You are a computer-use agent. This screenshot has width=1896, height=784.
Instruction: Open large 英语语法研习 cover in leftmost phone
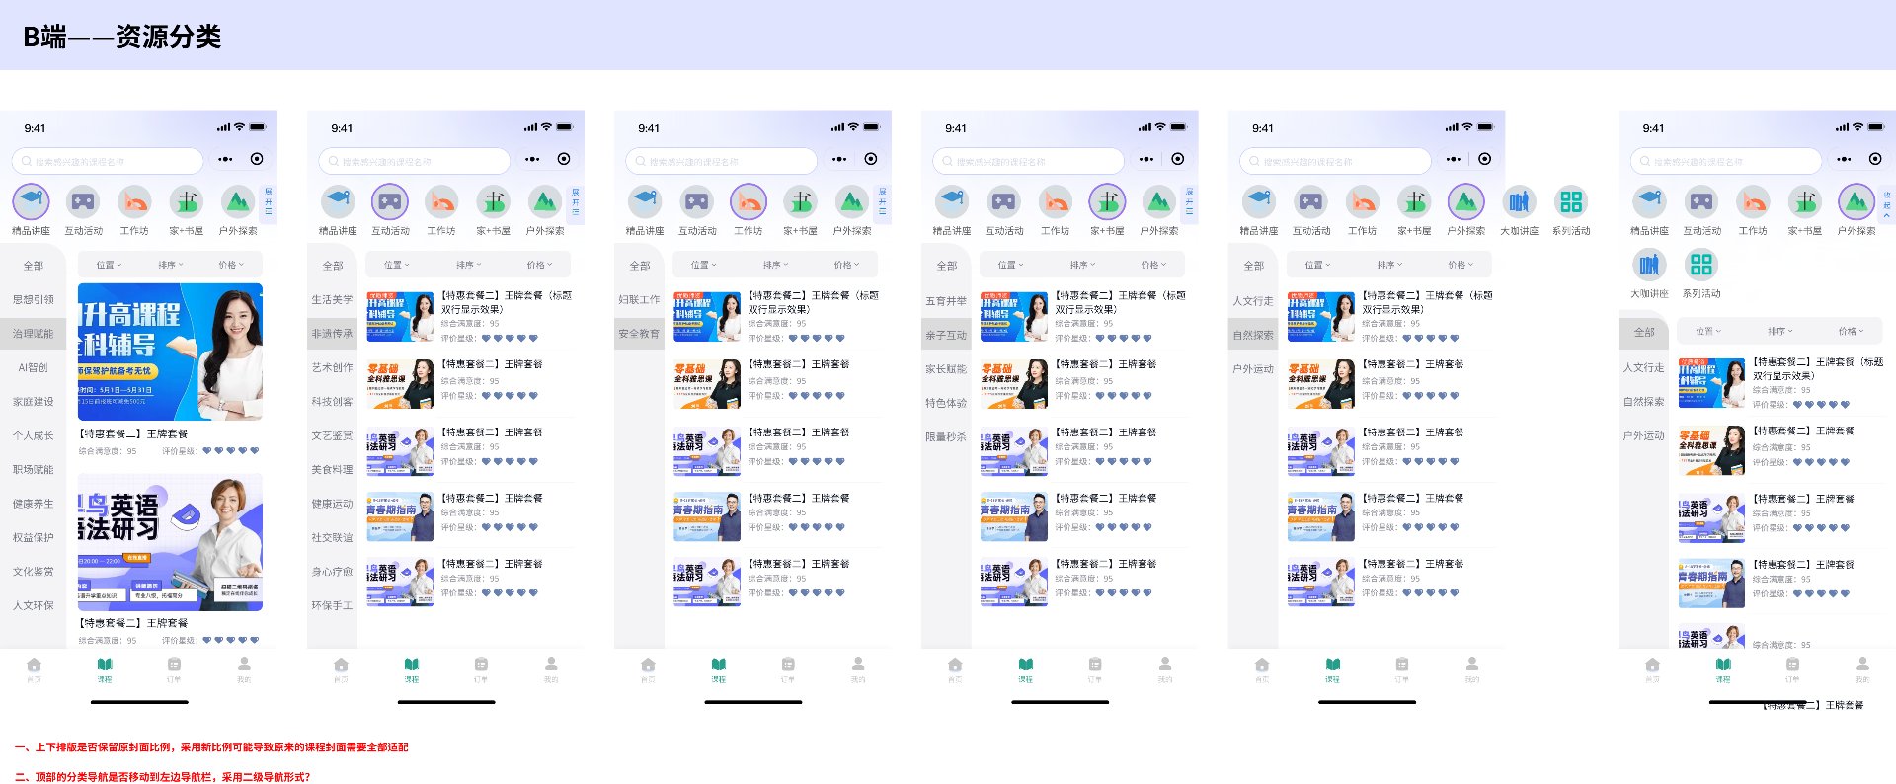pyautogui.click(x=170, y=541)
